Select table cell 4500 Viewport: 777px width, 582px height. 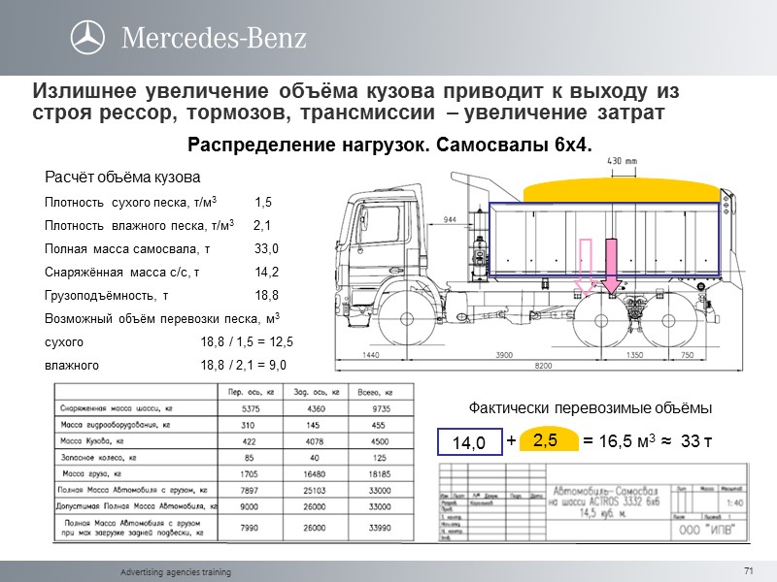coord(380,441)
